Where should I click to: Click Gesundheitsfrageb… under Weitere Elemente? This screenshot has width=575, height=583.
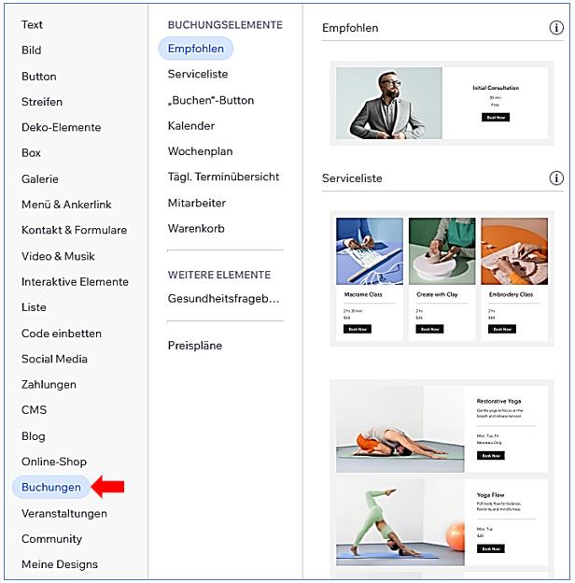223,299
